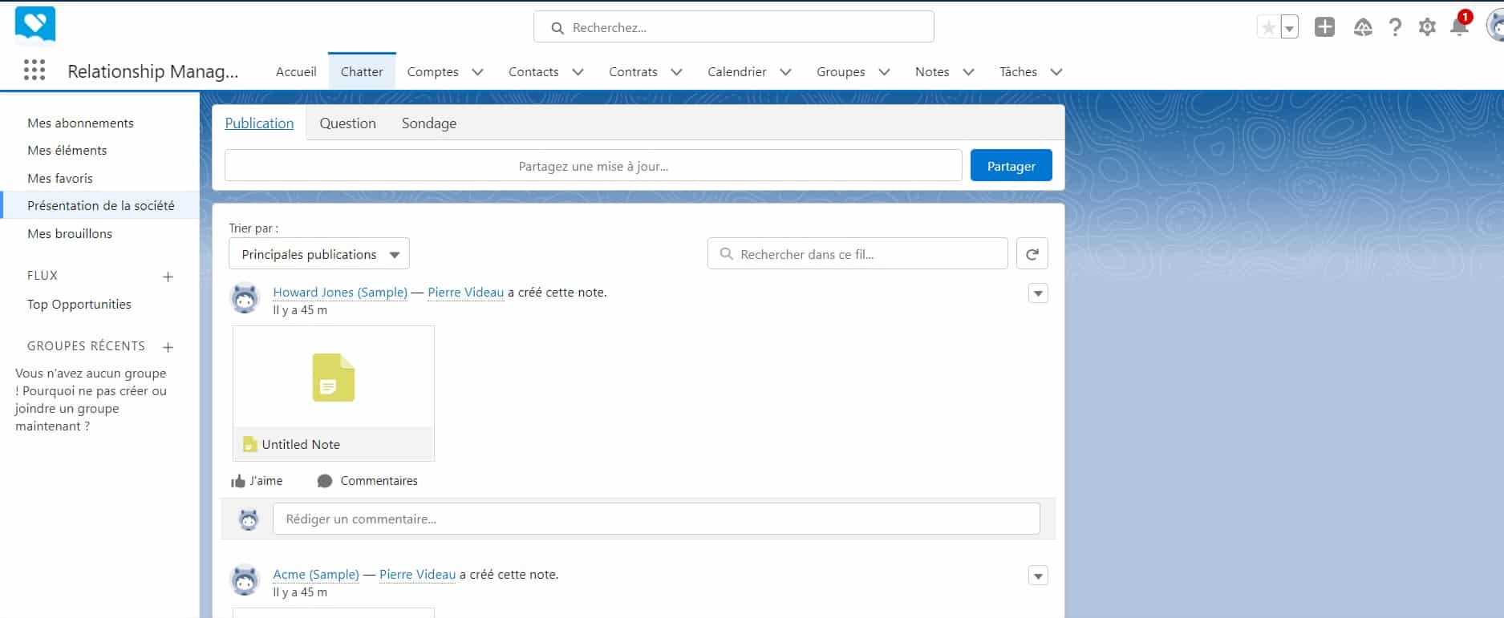Click the Help question mark icon

point(1395,27)
